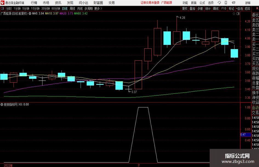
Task: Open the 选项 menu
Action: [210, 3]
